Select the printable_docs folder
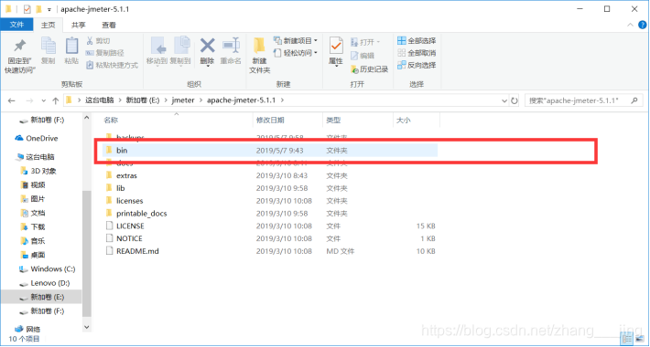The width and height of the screenshot is (650, 347). tap(270, 214)
